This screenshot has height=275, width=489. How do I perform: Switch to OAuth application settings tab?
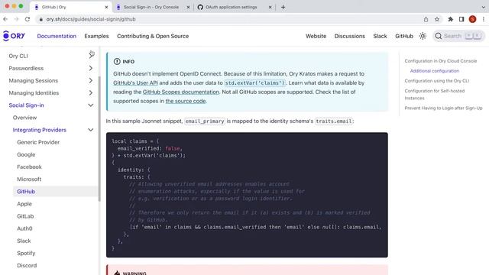232,7
